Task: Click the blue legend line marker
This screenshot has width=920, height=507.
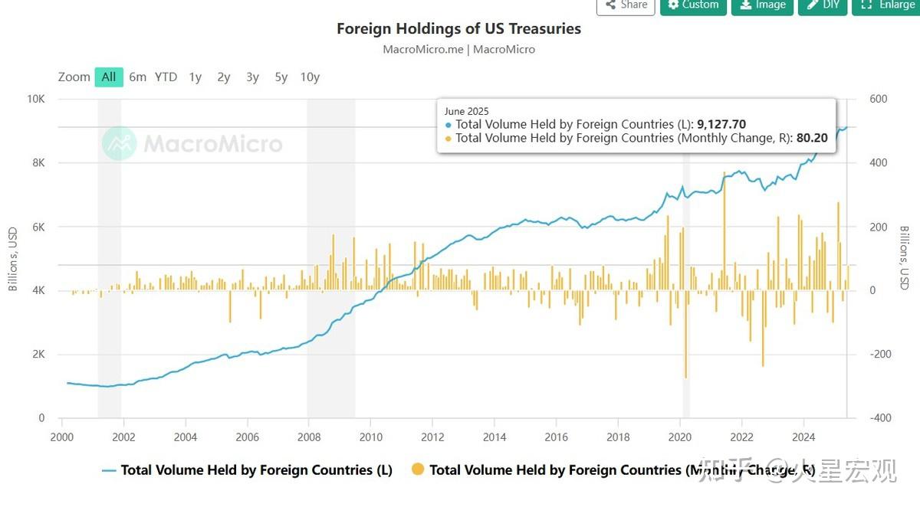Action: (x=109, y=470)
